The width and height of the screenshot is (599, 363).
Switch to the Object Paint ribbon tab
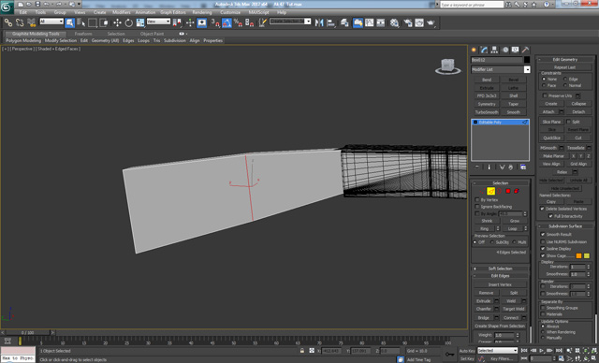[x=152, y=34]
